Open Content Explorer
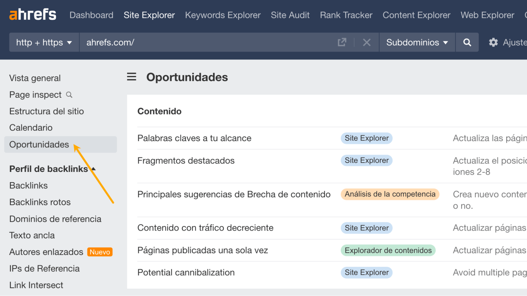This screenshot has width=527, height=296. coord(417,15)
